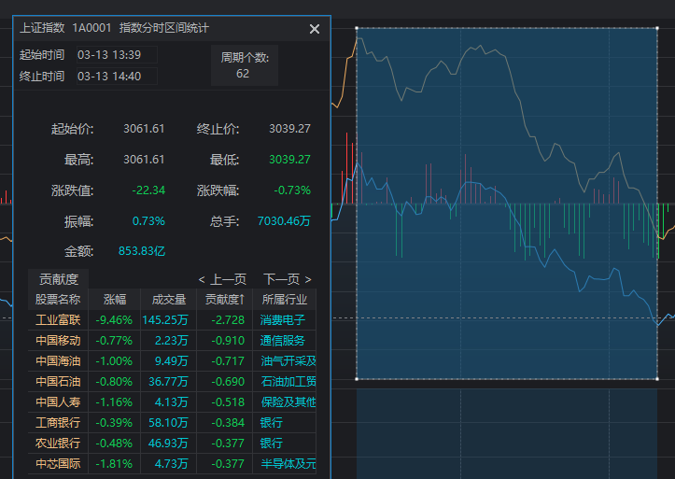
Task: Click 通信服务 industry for 中国移动
Action: click(283, 341)
